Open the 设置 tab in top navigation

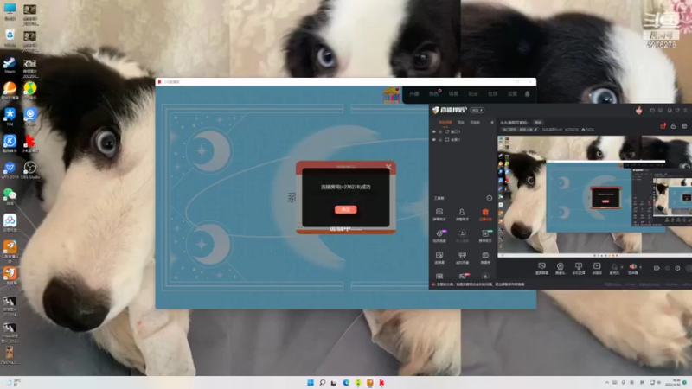click(512, 94)
